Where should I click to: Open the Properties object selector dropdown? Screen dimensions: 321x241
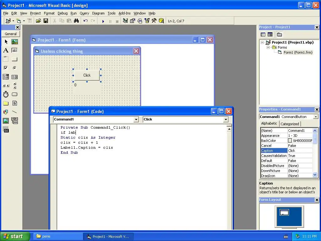pyautogui.click(x=316, y=117)
